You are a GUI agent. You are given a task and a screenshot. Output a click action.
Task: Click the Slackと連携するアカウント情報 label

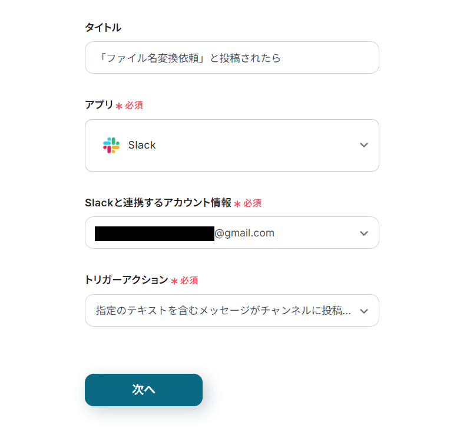point(158,203)
